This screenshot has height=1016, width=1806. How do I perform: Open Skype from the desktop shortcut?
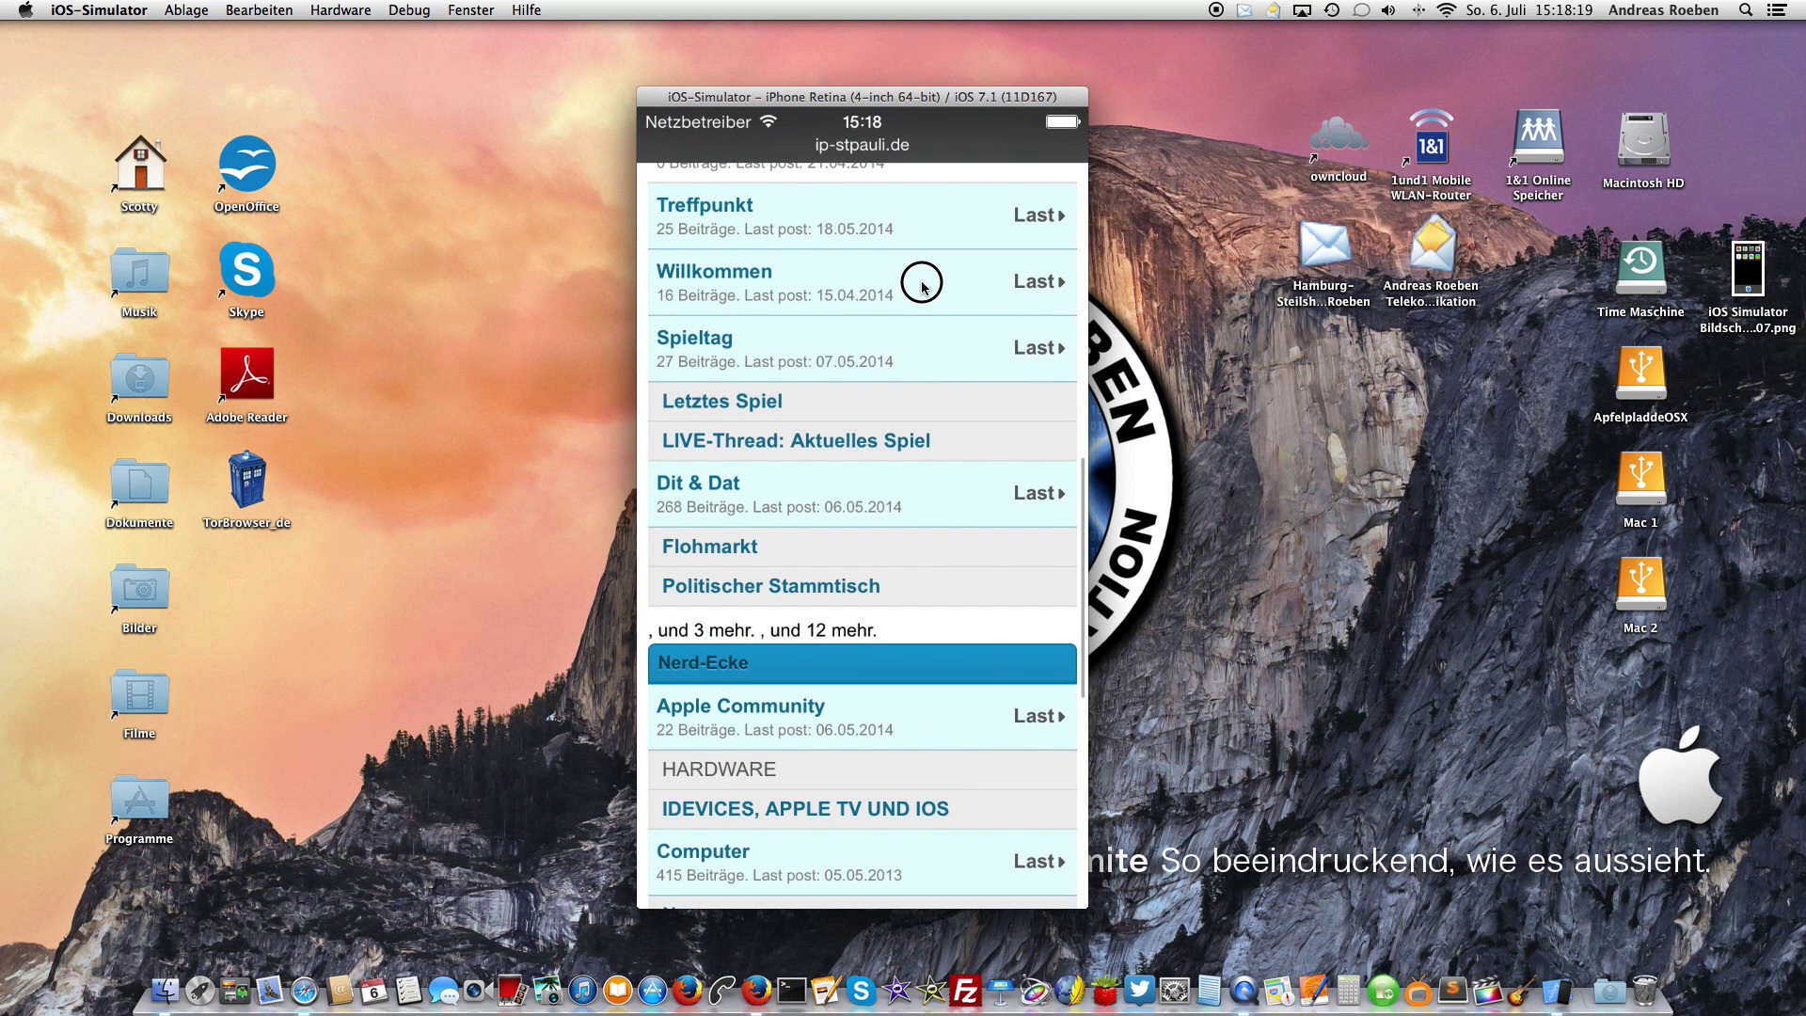pos(246,273)
